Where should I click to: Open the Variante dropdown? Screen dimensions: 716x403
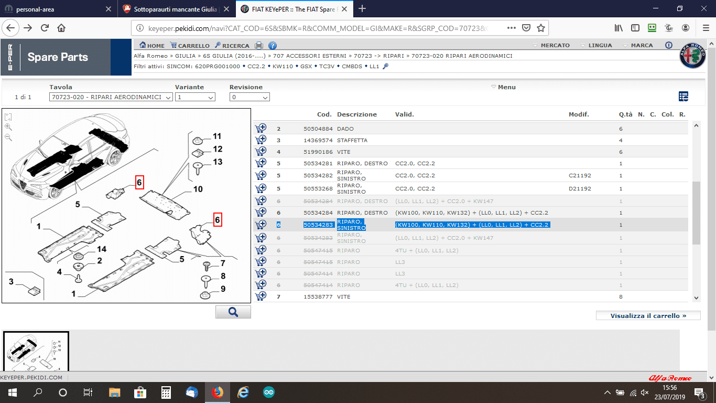[195, 97]
